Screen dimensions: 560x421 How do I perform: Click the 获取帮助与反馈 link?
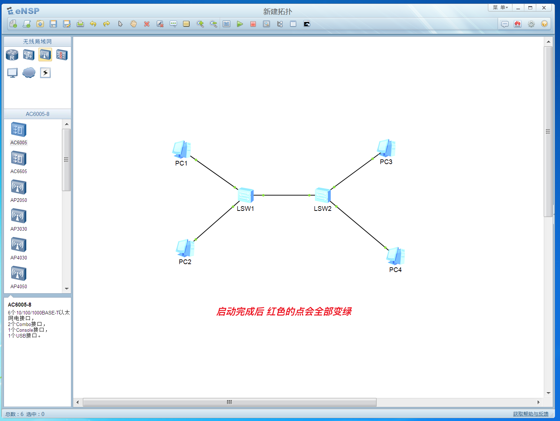(x=532, y=414)
